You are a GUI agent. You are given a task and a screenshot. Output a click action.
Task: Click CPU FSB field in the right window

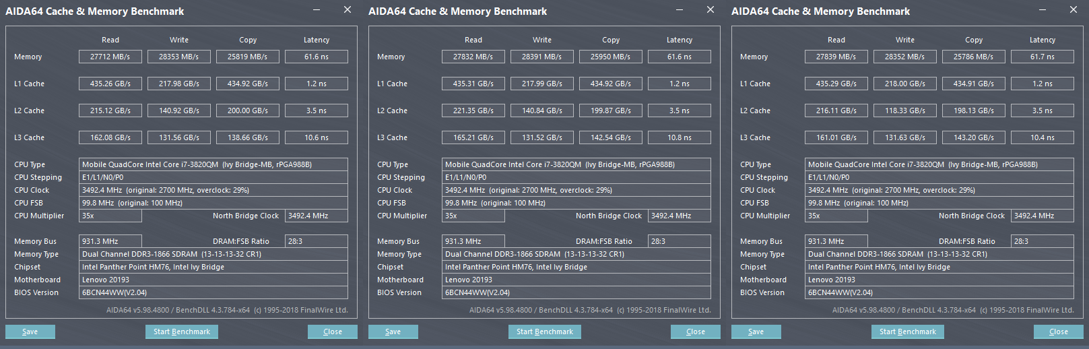tap(939, 203)
